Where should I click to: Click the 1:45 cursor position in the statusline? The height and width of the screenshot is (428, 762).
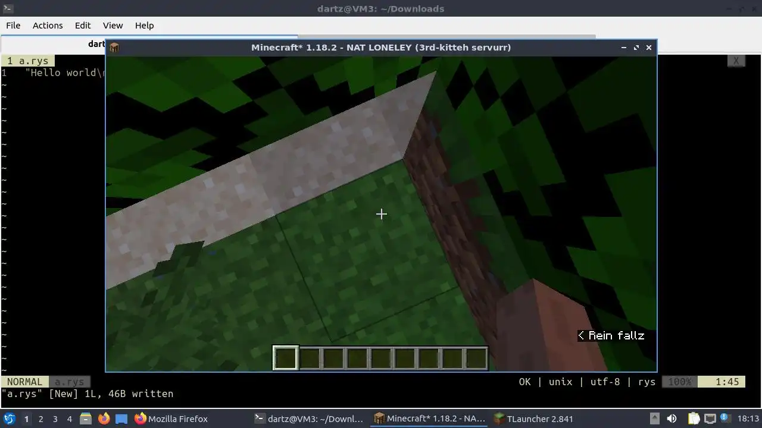(727, 382)
